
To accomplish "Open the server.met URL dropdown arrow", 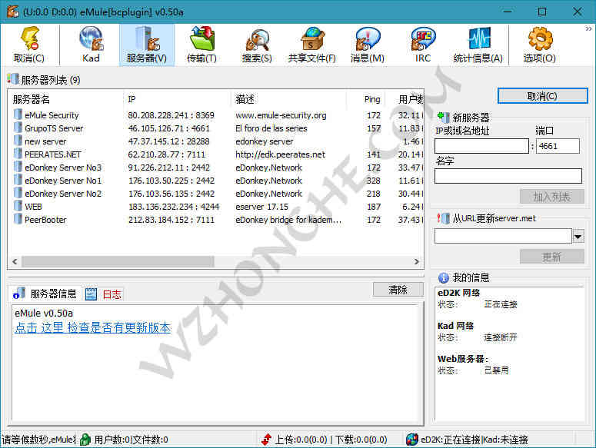I will point(578,237).
